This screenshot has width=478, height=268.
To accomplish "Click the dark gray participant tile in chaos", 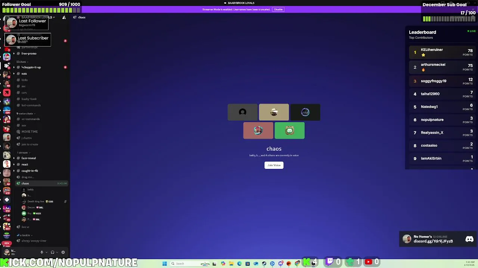I will pyautogui.click(x=242, y=112).
